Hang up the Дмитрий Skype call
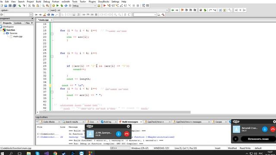The width and height of the screenshot is (276, 155). pos(126,134)
